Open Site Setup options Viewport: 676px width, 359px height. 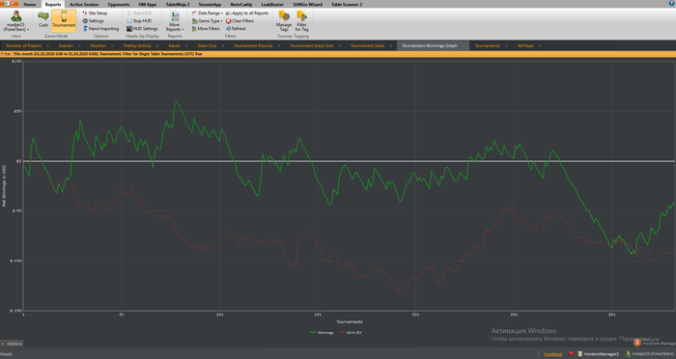[95, 13]
